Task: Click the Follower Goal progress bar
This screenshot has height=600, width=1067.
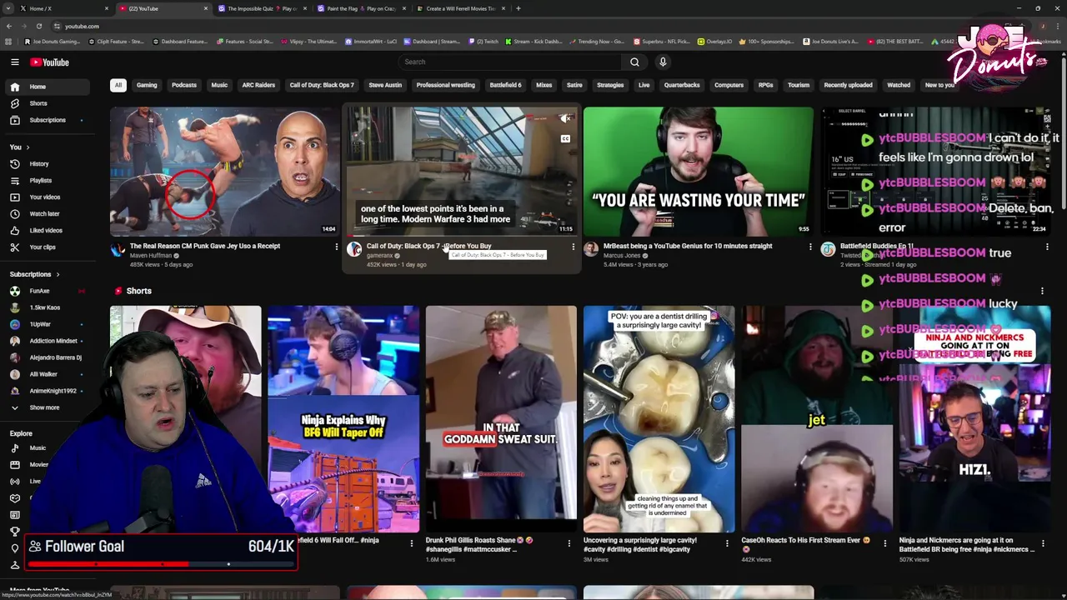Action: pyautogui.click(x=162, y=564)
